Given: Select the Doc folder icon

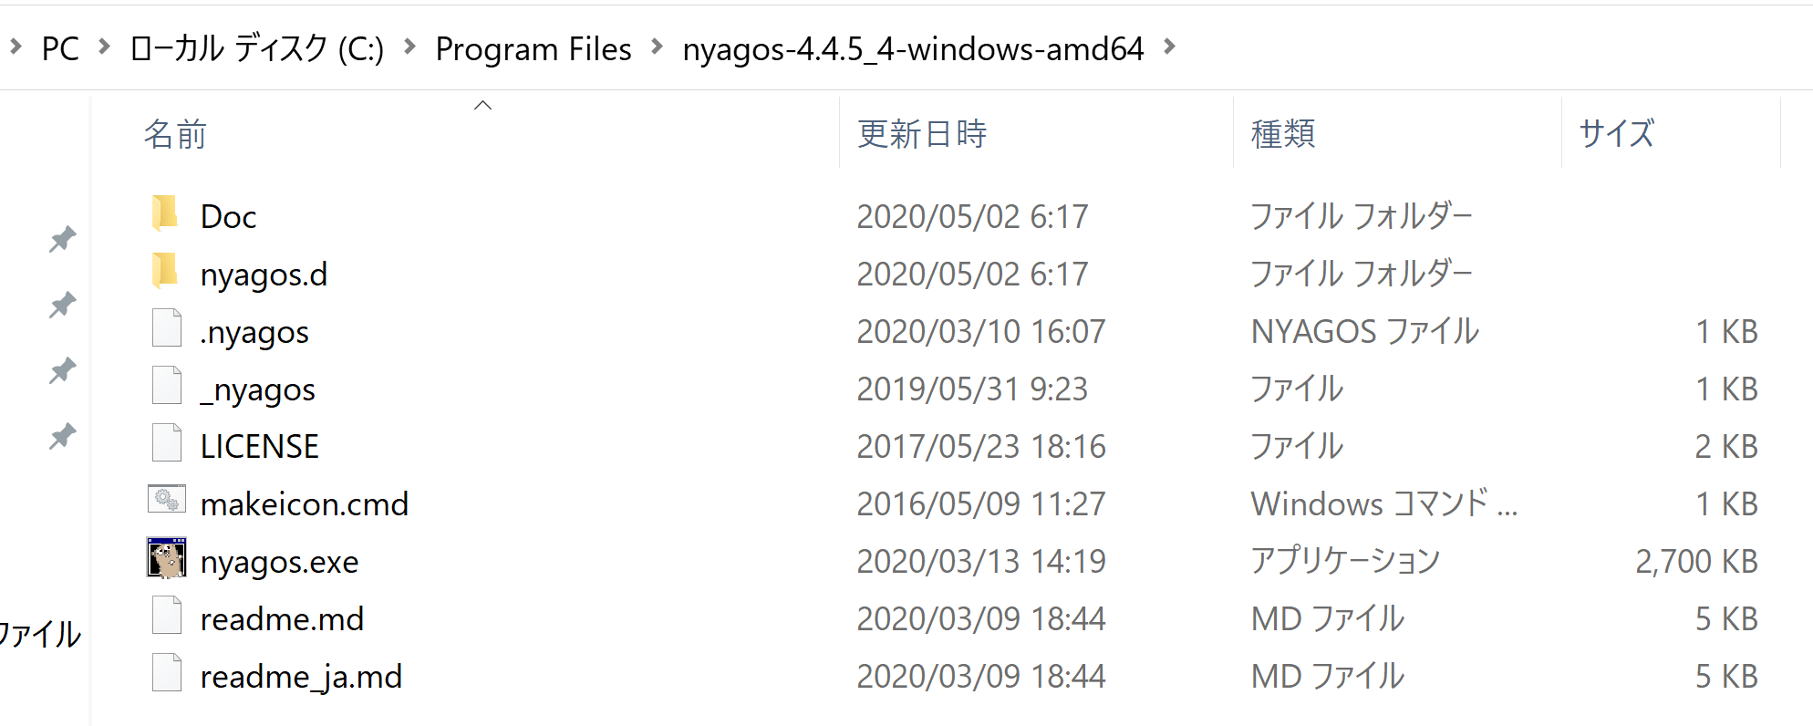Looking at the screenshot, I should [166, 214].
